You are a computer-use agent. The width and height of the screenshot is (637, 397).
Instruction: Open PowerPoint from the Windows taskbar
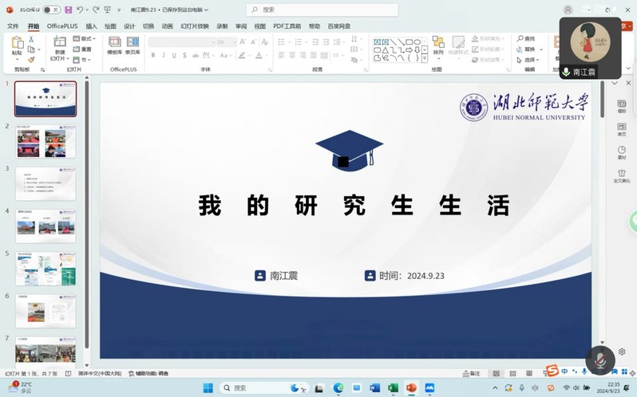pos(411,388)
